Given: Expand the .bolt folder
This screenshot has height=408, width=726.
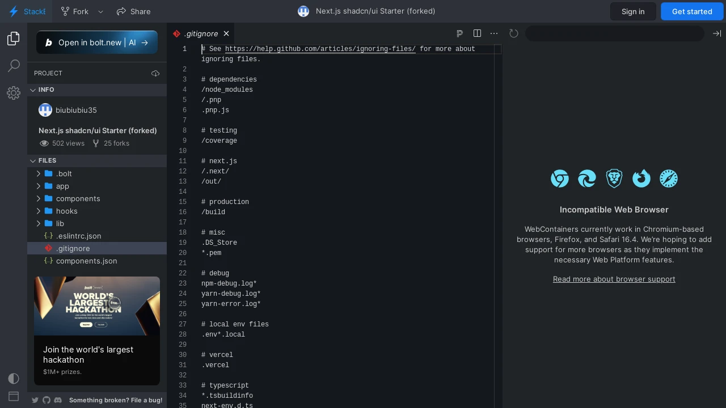Looking at the screenshot, I should click(97, 173).
